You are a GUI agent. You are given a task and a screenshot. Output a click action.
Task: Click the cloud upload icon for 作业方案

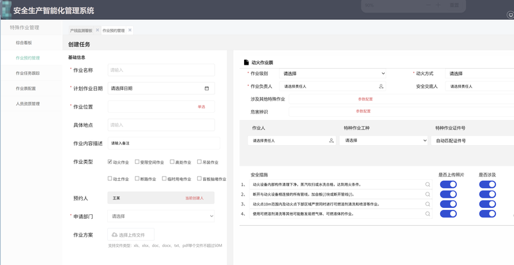(x=115, y=235)
